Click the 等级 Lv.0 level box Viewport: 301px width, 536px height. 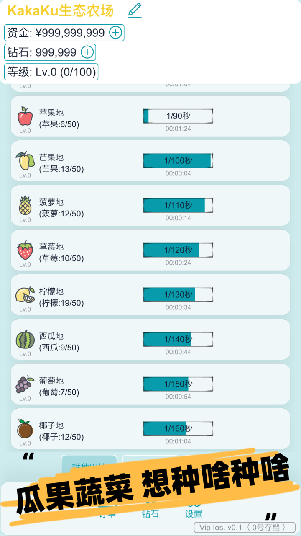(51, 72)
